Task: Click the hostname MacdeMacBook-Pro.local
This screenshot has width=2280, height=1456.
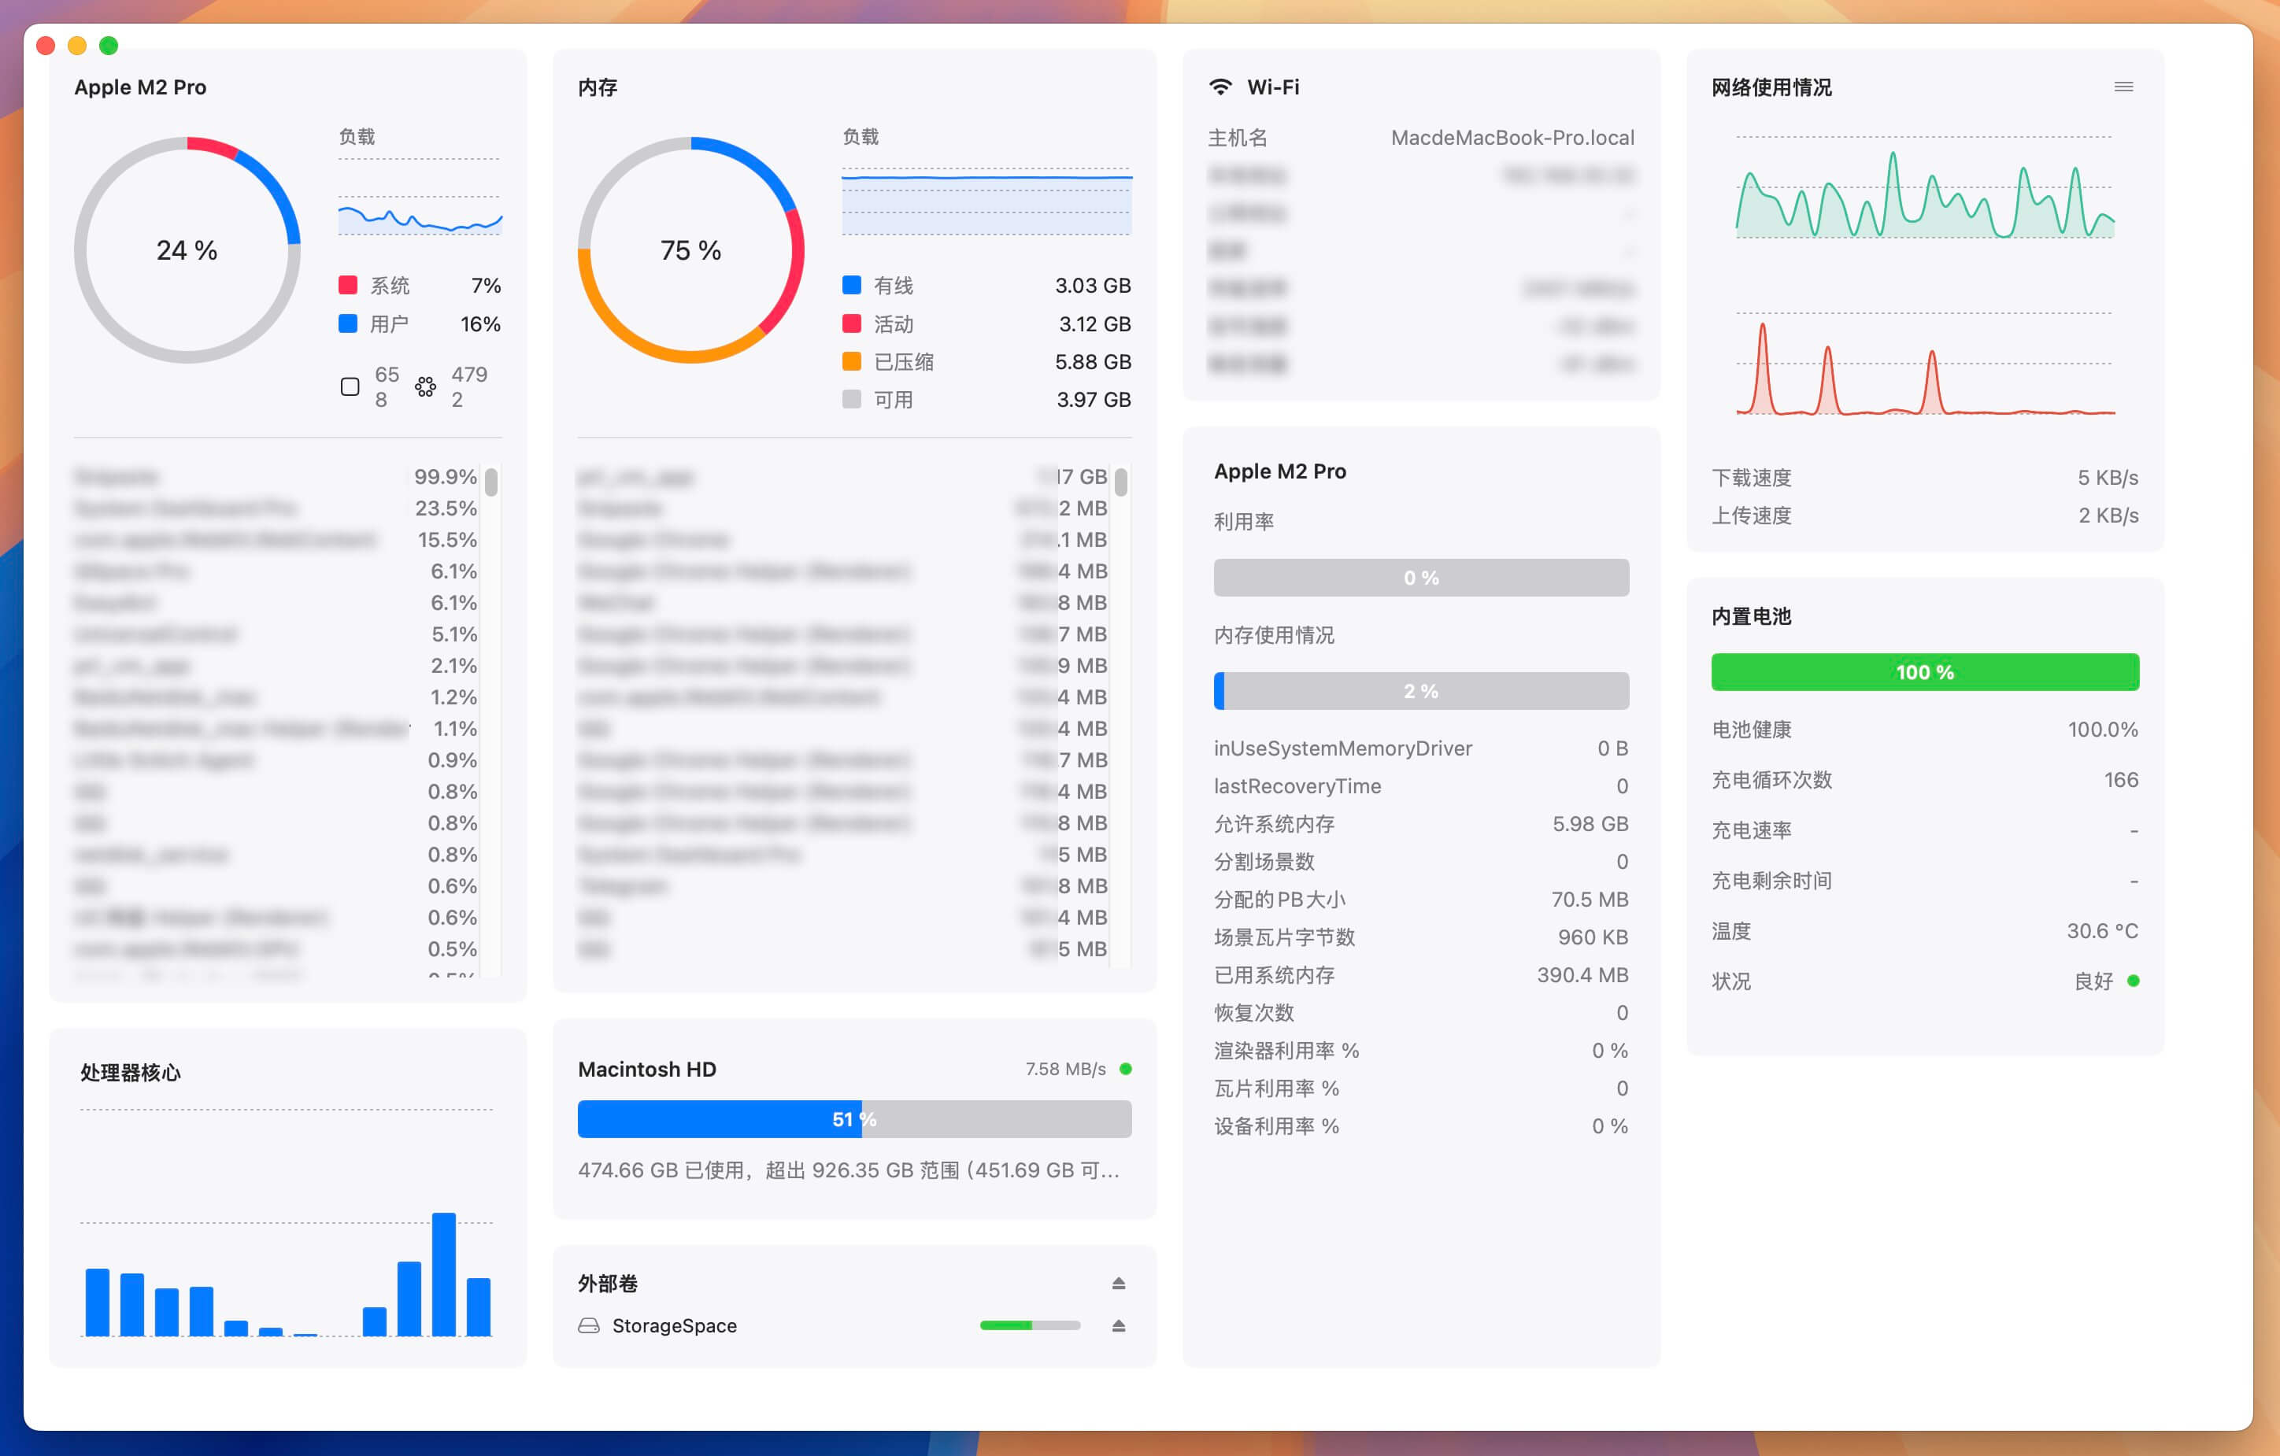Action: pos(1511,137)
